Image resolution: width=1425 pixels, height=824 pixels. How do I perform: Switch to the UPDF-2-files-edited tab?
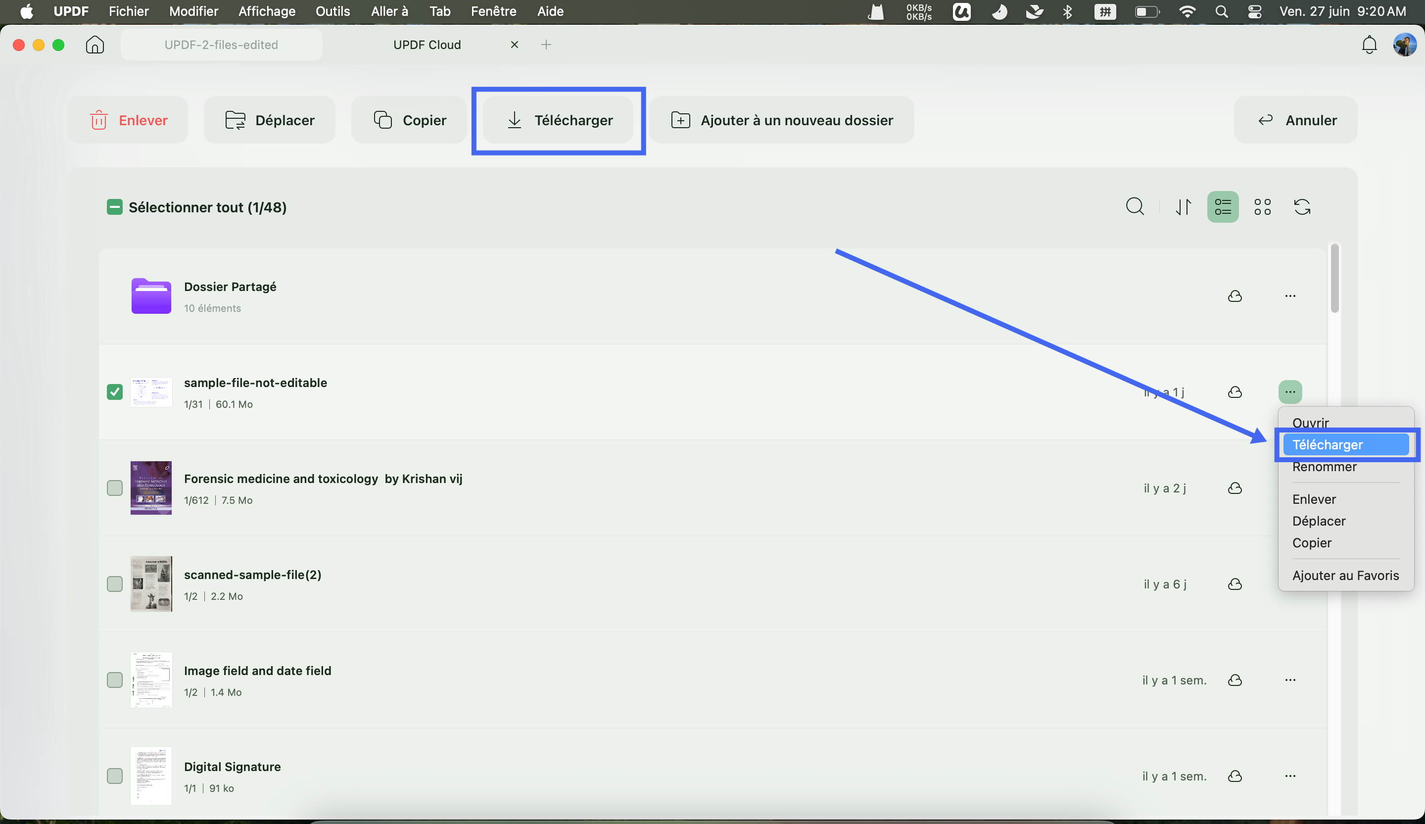click(221, 45)
